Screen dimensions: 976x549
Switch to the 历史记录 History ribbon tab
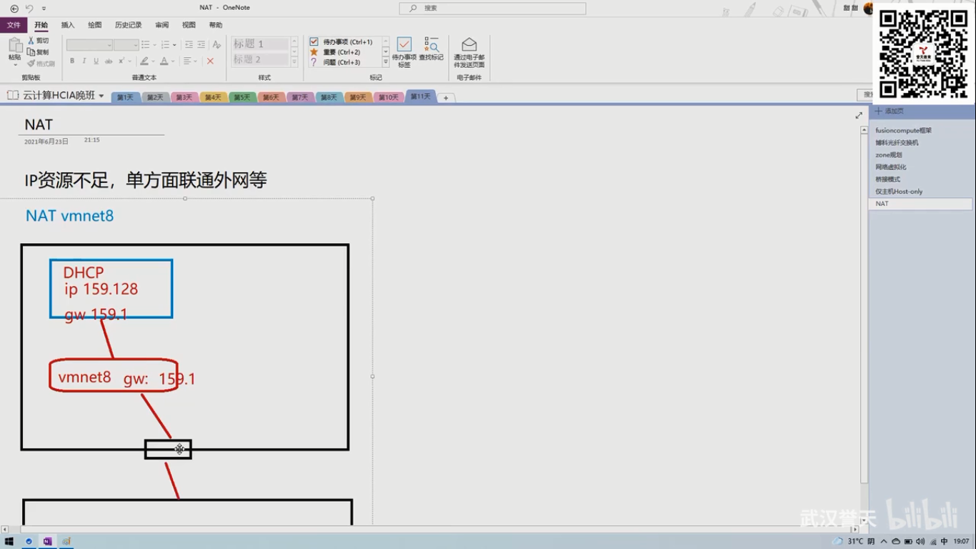pos(129,25)
